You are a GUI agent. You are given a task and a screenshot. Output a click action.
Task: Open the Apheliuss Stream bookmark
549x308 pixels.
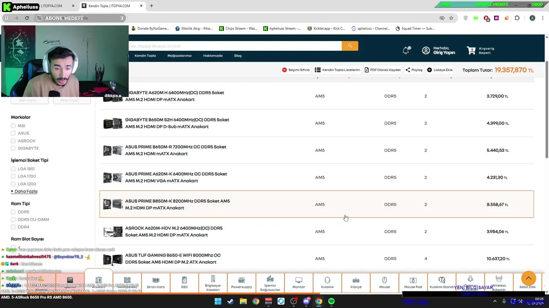[282, 29]
